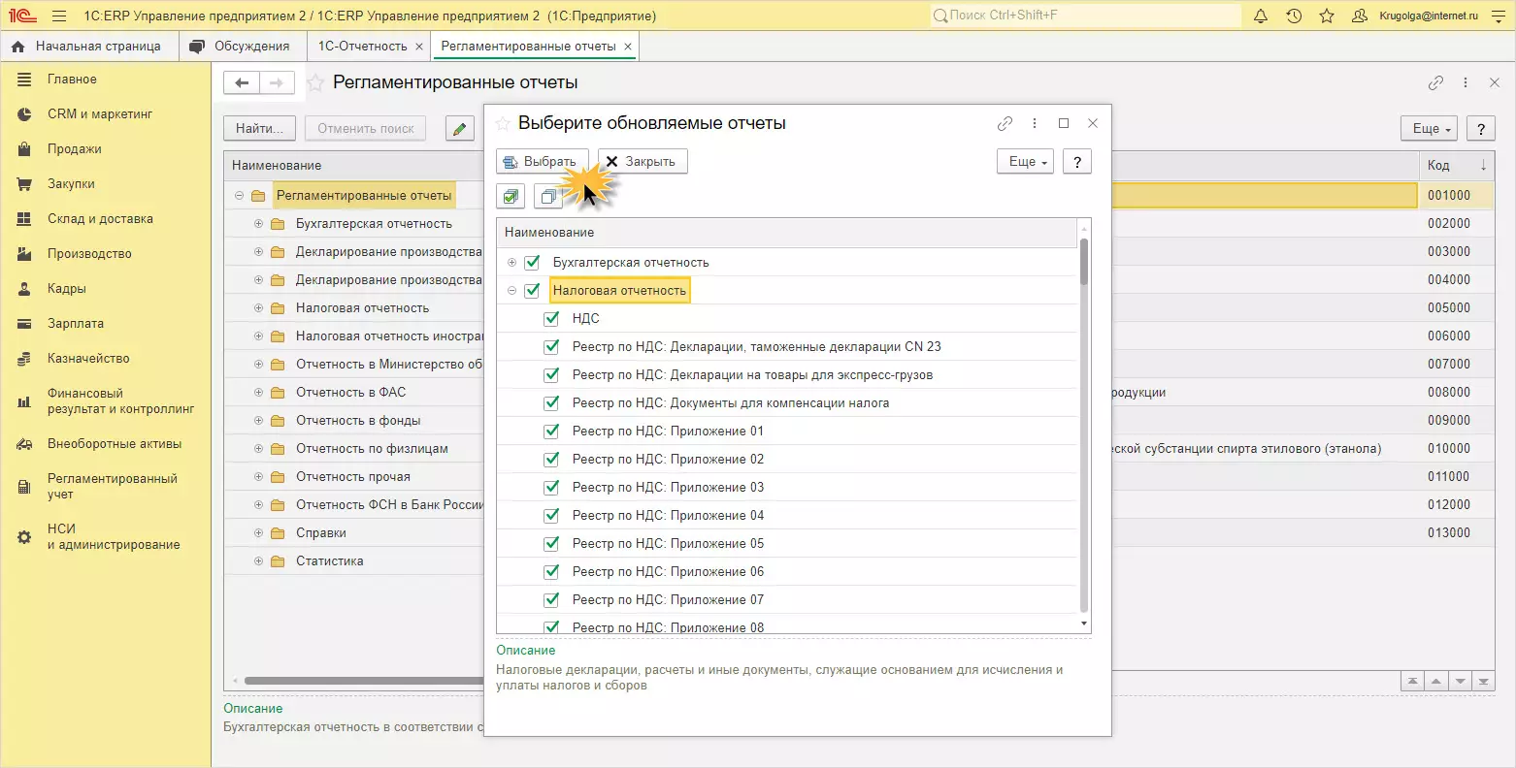1516x768 pixels.
Task: Toggle Бухгалтерская отчетность checkbox in dialog
Action: (x=532, y=263)
